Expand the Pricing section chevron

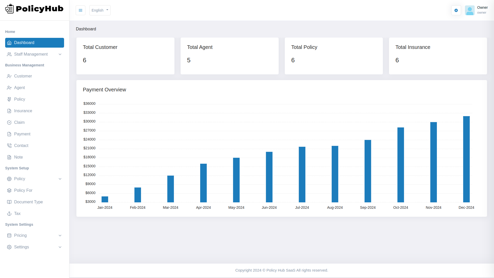point(60,236)
